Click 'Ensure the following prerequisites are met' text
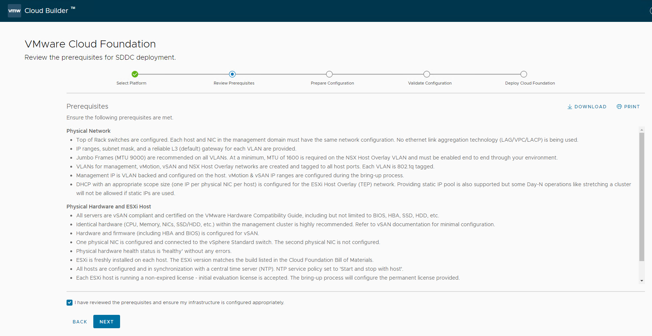 coord(120,118)
